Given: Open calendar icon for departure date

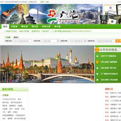Looking at the screenshot, I should [58, 41].
